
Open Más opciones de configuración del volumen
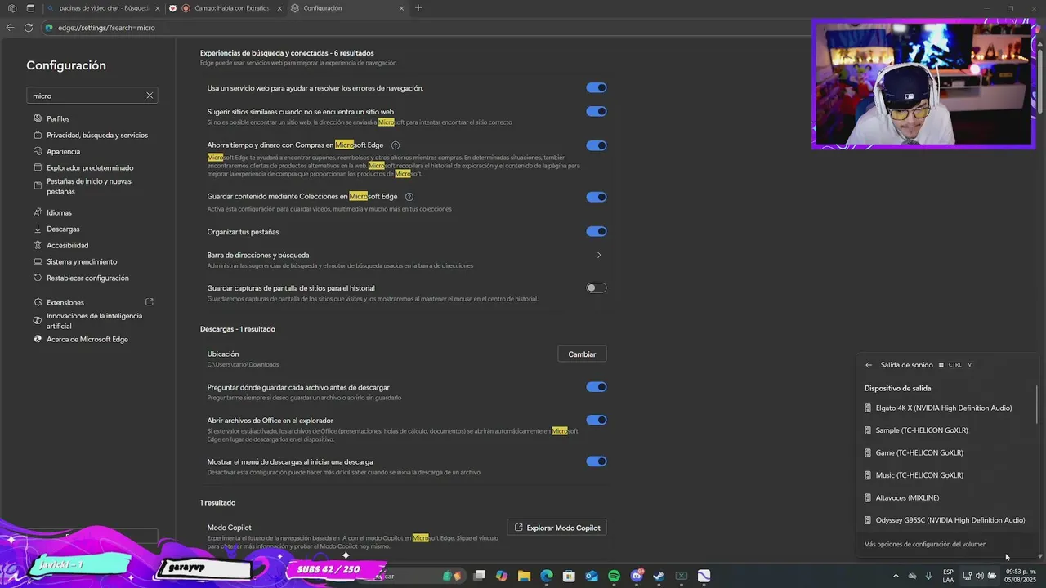click(x=925, y=544)
